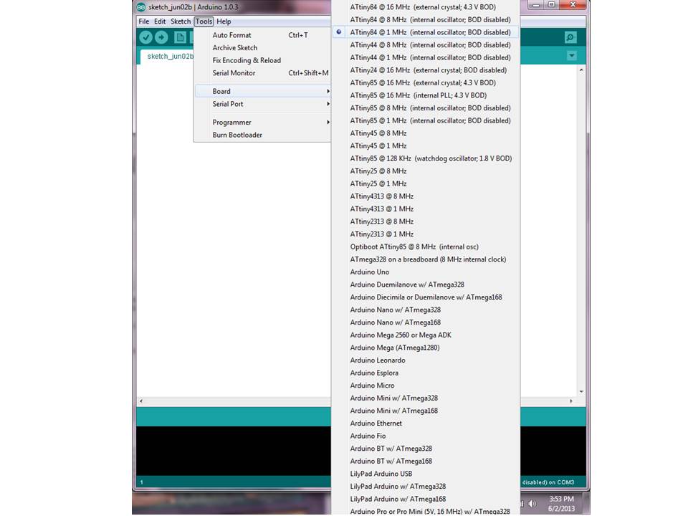Click the sketch tab menu dropdown arrow
688x516 pixels.
click(x=571, y=55)
